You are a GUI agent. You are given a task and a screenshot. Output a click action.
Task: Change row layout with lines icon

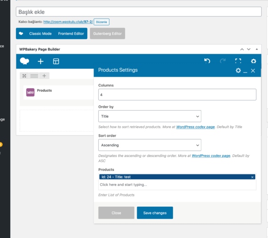(34, 76)
